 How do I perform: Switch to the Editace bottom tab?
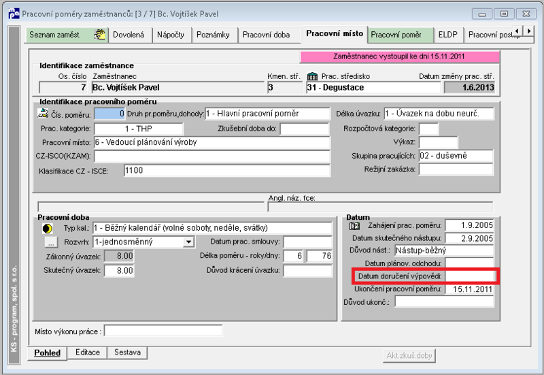(x=88, y=353)
